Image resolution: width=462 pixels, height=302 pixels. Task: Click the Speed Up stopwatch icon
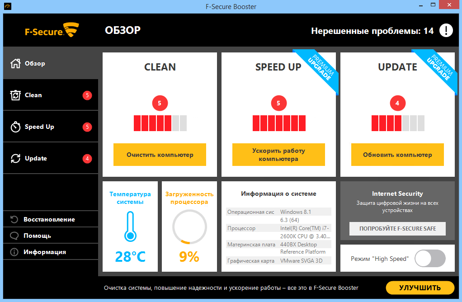tap(15, 127)
